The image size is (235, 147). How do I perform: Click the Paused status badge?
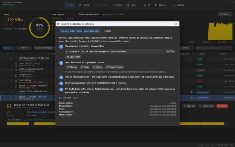coord(200,70)
